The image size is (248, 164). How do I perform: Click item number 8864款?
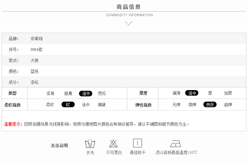(36, 49)
